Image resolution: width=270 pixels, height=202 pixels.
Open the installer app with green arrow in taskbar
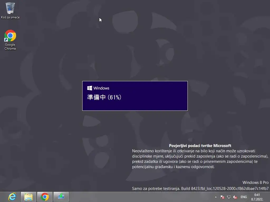(x=61, y=197)
